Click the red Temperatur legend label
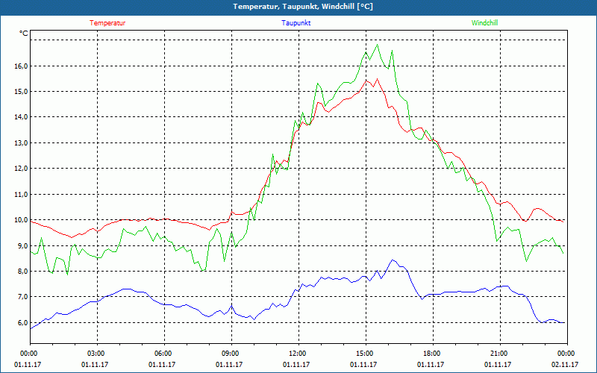The width and height of the screenshot is (597, 373). click(x=107, y=23)
